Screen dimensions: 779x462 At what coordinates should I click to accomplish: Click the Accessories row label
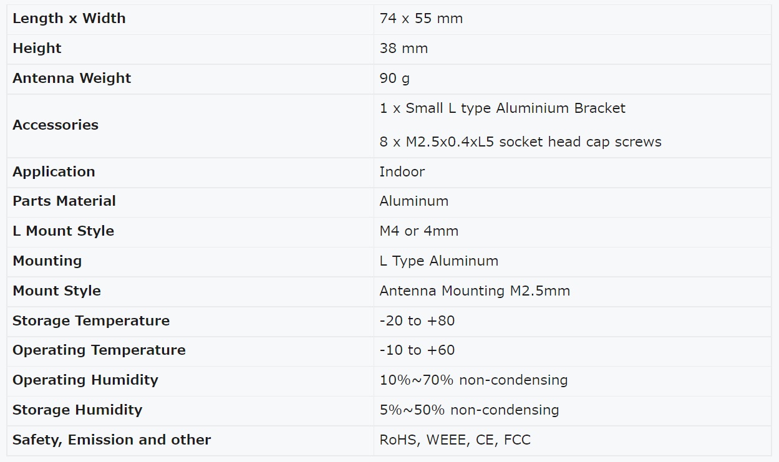coord(56,125)
